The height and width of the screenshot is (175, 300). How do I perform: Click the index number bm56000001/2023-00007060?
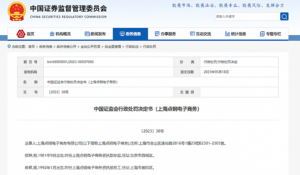70,62
